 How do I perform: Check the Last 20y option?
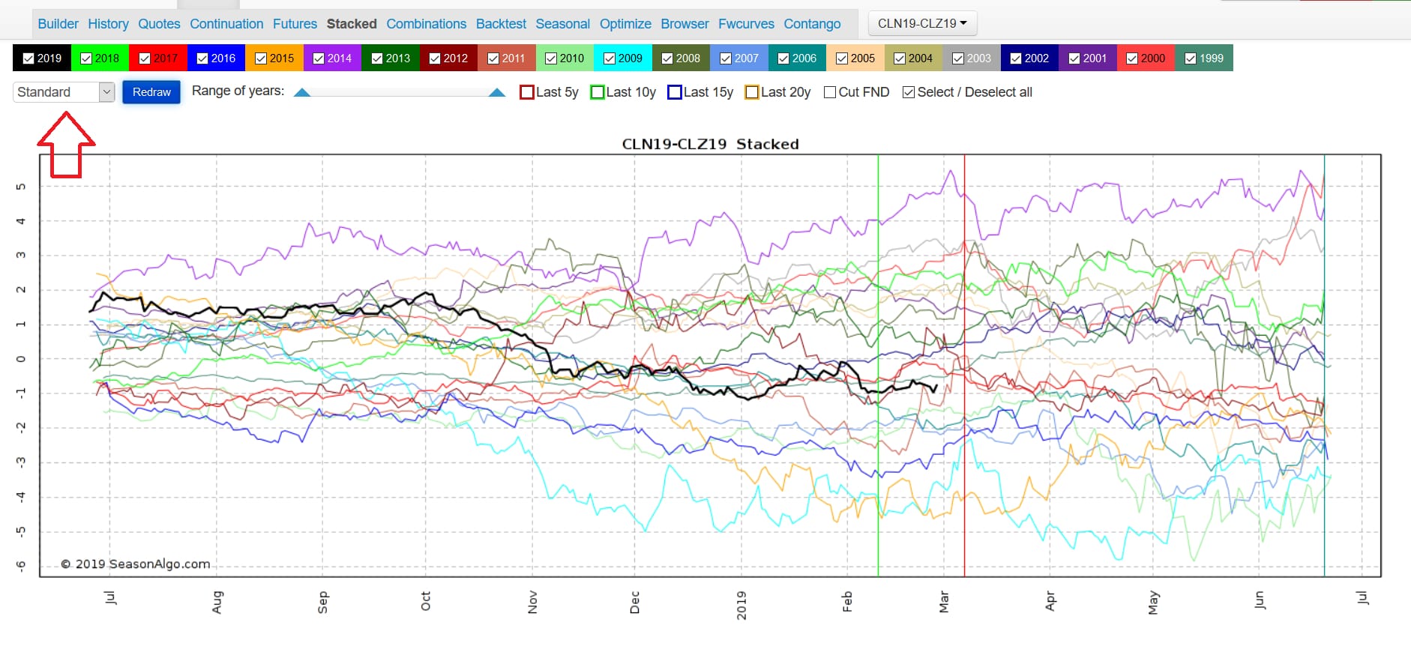click(x=752, y=92)
